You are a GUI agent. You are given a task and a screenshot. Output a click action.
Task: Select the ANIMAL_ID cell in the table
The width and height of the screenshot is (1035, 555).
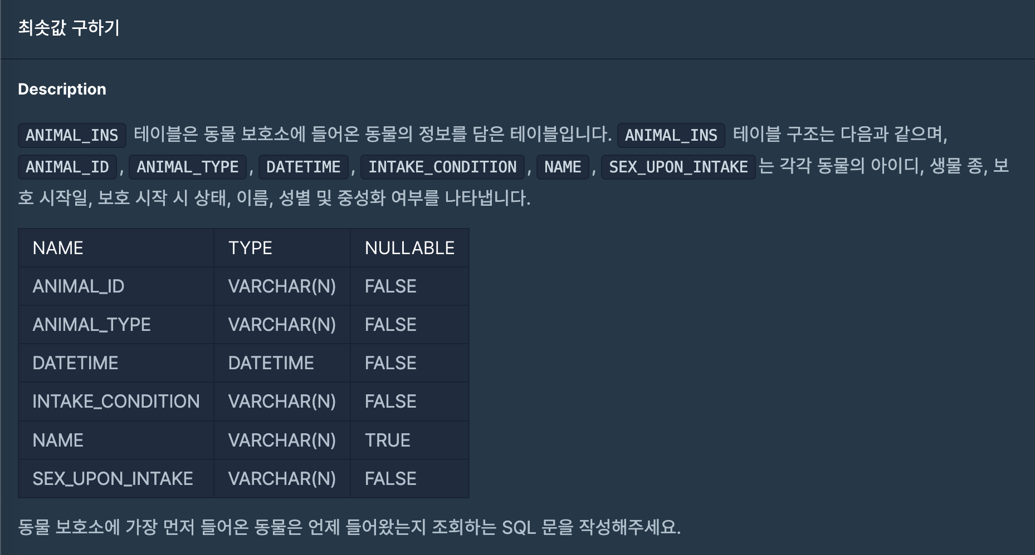pyautogui.click(x=79, y=286)
